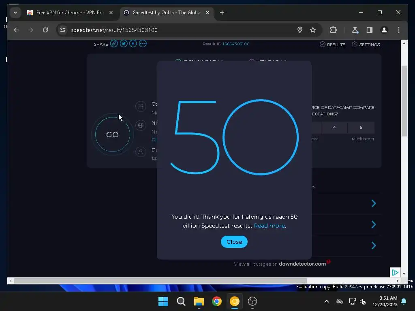Image resolution: width=415 pixels, height=311 pixels.
Task: Open the Windows Start menu
Action: click(163, 301)
